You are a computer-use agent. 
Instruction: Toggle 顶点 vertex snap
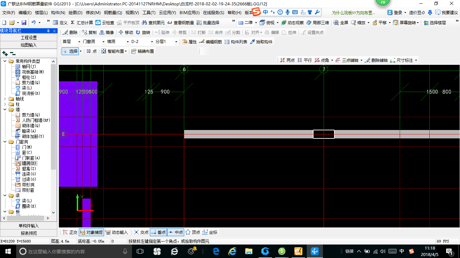[x=193, y=232]
